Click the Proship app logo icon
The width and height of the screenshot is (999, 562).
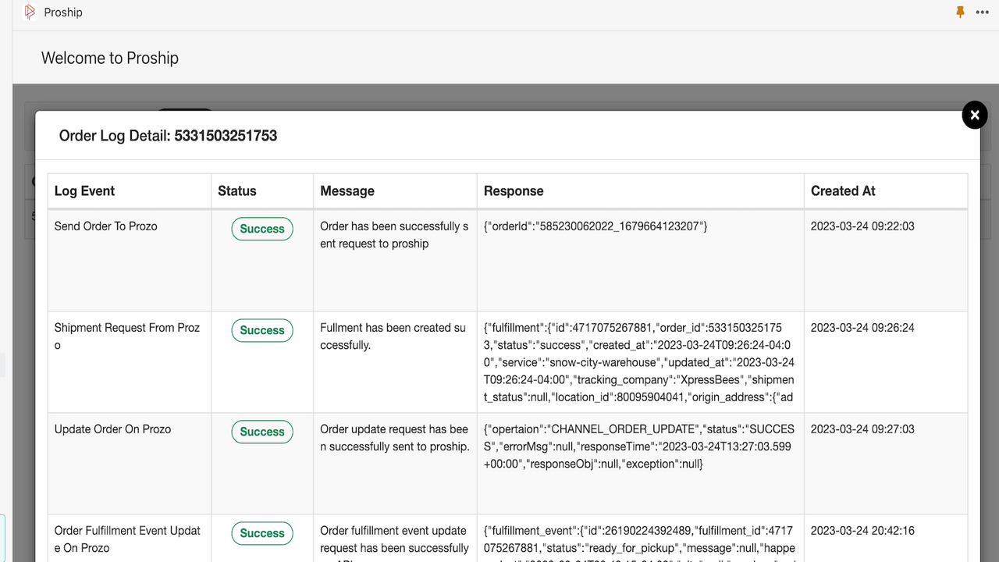(30, 12)
